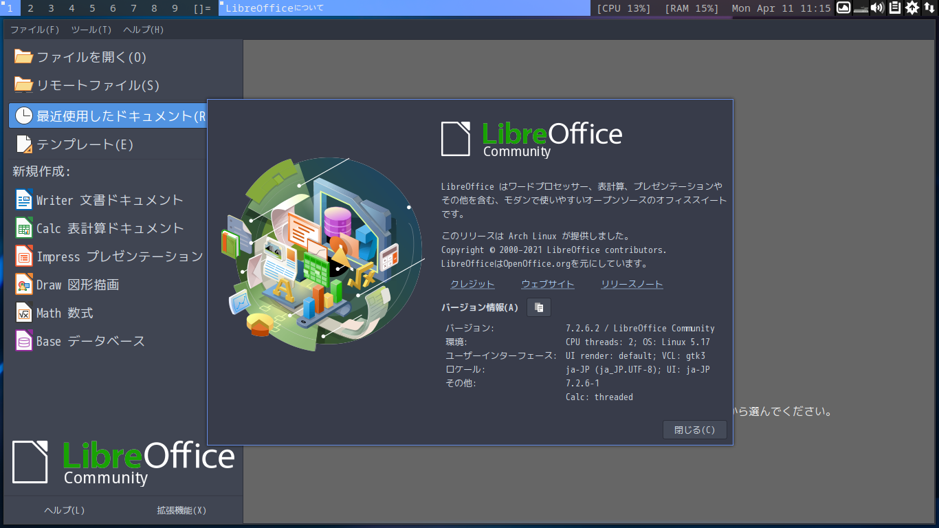Image resolution: width=939 pixels, height=528 pixels.
Task: Click the ヘルプ(L) button at bottom
Action: [65, 510]
